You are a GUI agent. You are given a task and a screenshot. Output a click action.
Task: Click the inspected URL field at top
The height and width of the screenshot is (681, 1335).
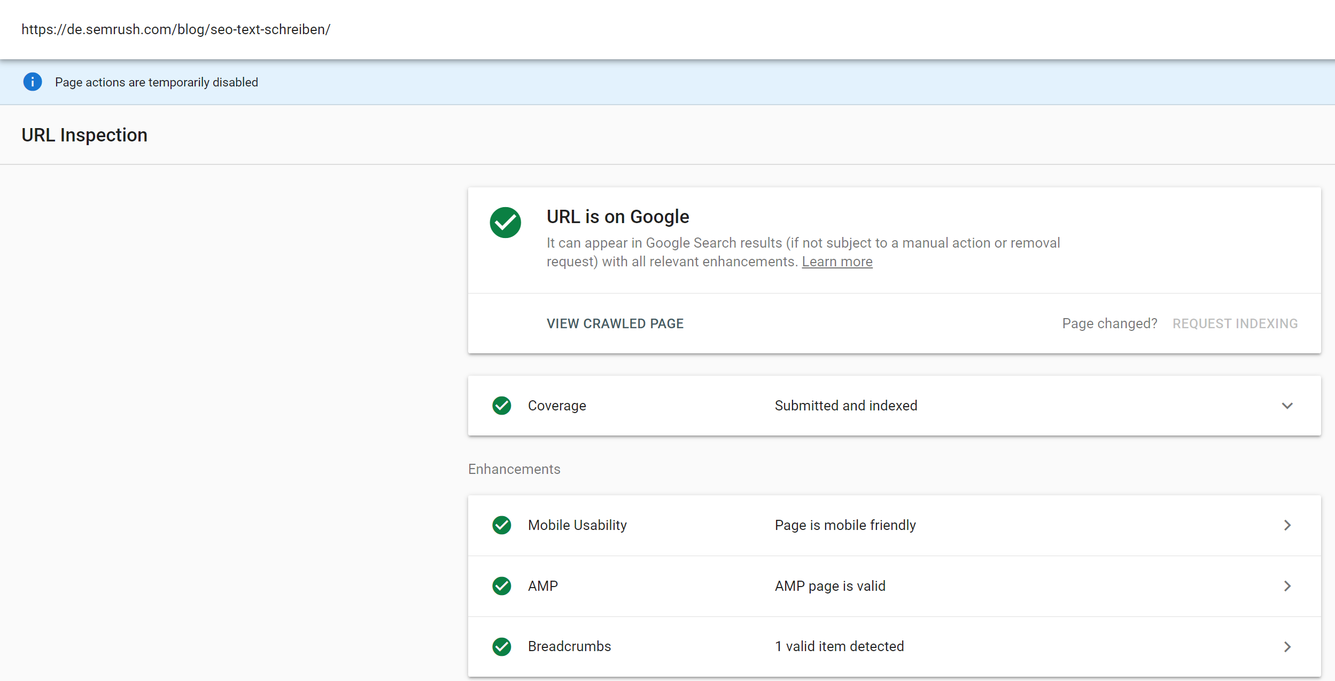176,29
